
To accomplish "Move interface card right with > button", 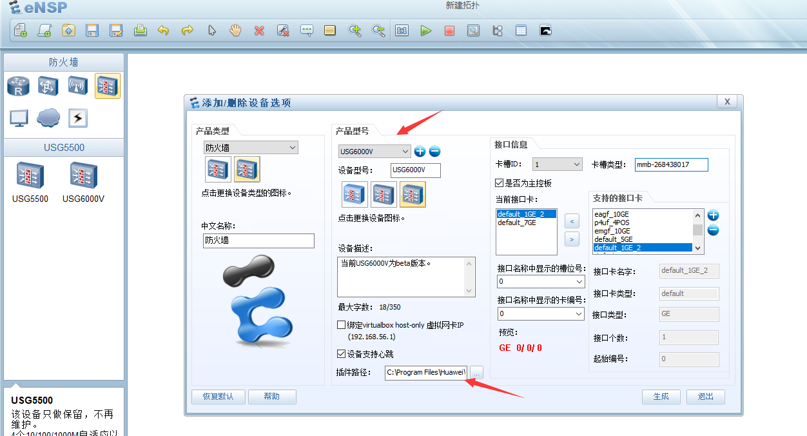I will (x=572, y=239).
